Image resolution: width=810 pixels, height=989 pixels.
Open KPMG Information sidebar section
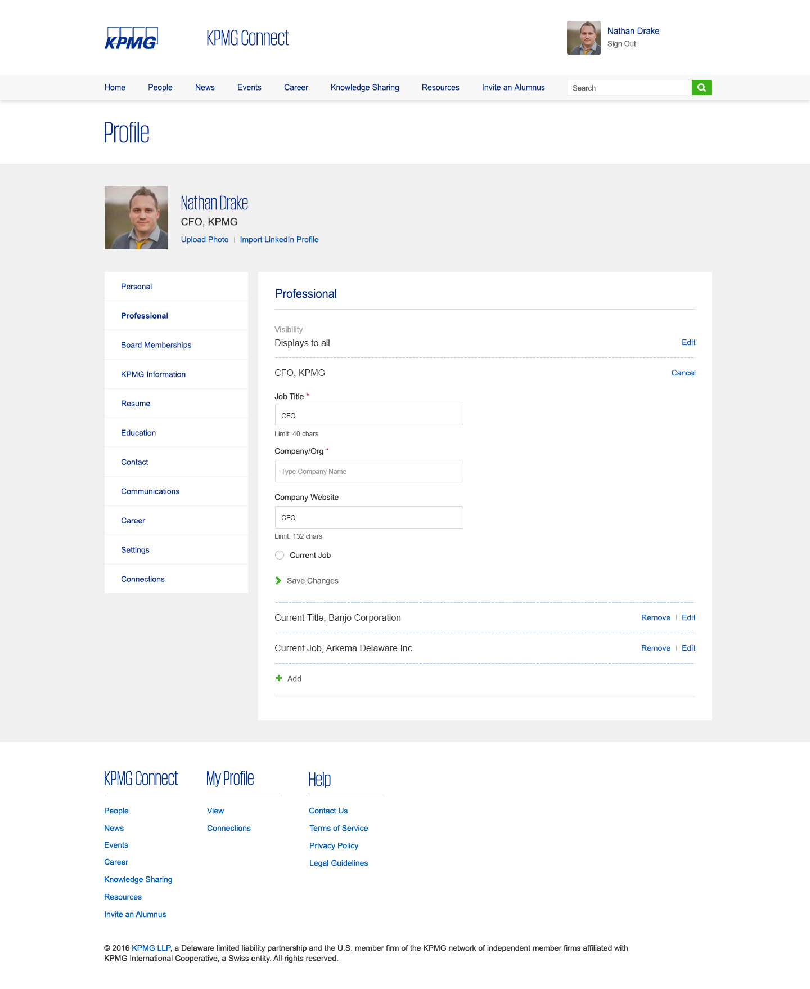tap(176, 374)
